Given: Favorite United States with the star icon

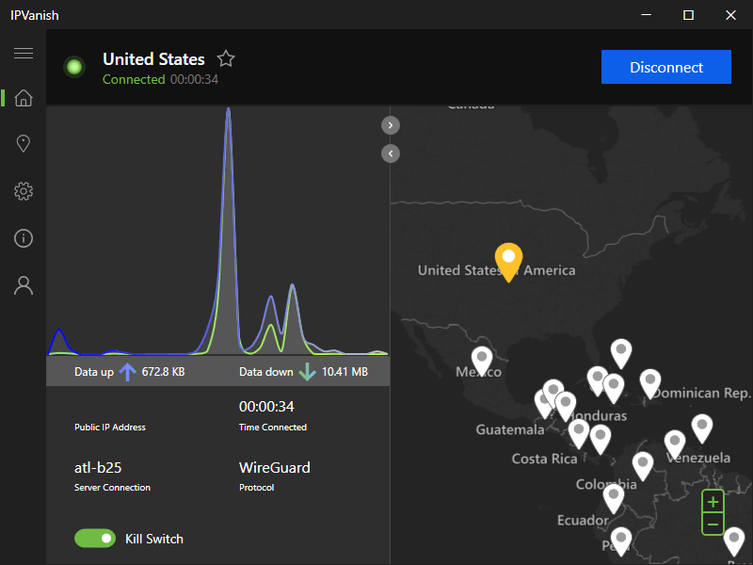Looking at the screenshot, I should pos(226,58).
